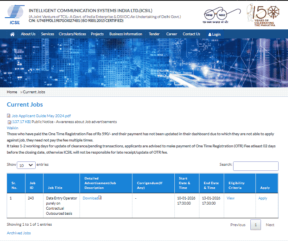288x241 pixels.
Task: Click the company name header text
Action: point(91,11)
